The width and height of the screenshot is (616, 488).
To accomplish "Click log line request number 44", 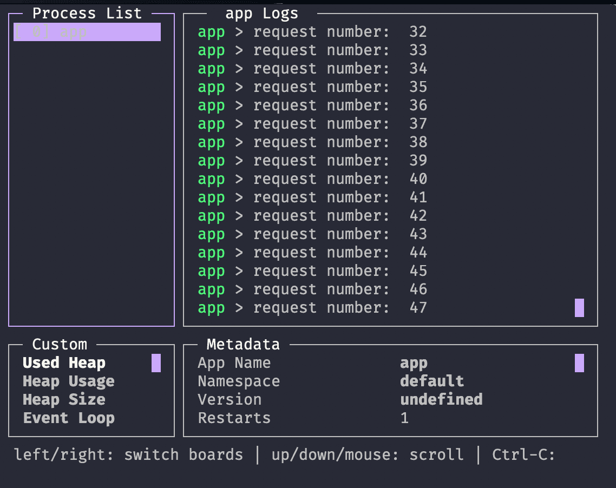I will click(x=312, y=253).
